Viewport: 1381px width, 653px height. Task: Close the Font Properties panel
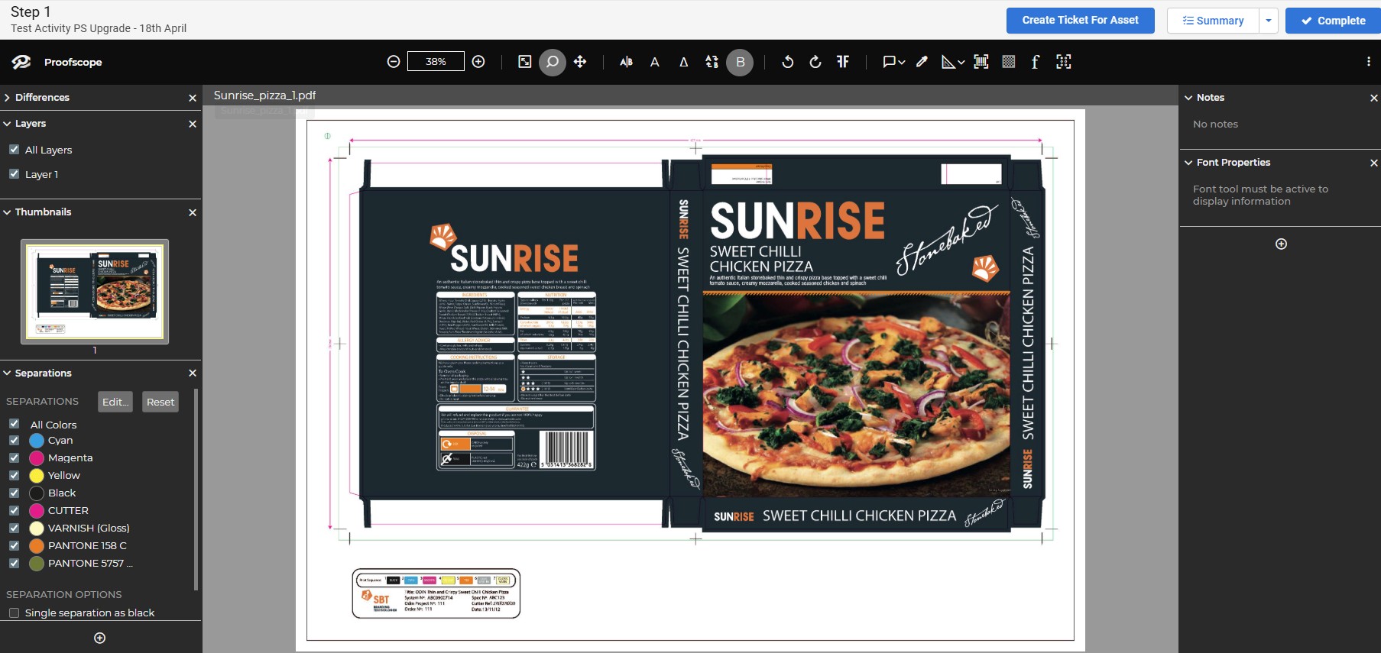point(1374,163)
